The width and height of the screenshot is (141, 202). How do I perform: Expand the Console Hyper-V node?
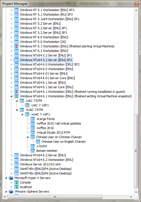click(11, 182)
